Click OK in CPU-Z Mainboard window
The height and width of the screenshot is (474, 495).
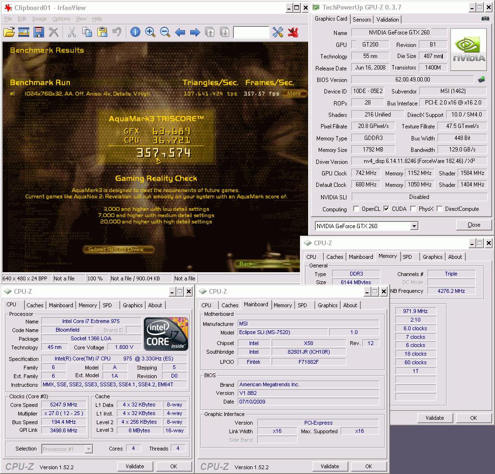tap(368, 466)
